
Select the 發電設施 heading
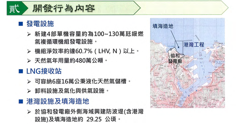click(x=40, y=24)
